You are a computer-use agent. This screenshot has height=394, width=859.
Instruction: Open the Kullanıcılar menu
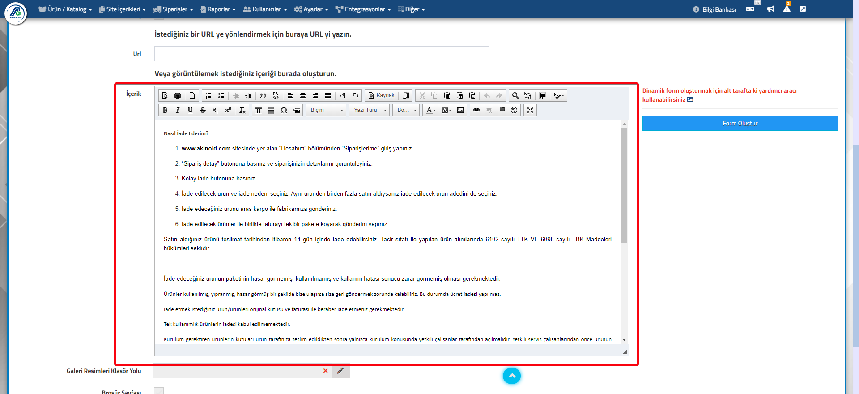coord(265,9)
